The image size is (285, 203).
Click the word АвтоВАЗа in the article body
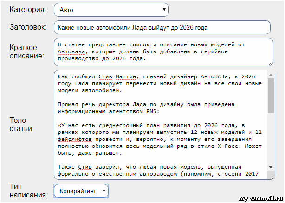point(214,77)
